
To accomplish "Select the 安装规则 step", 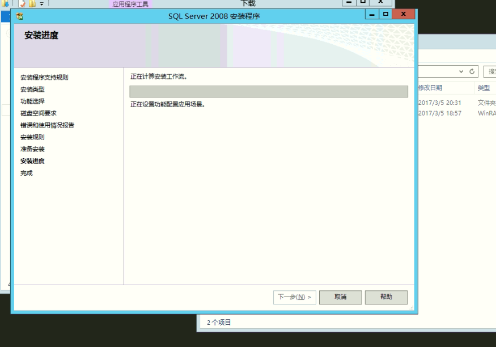I will [32, 137].
